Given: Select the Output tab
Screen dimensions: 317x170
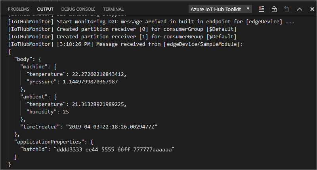Looking at the screenshot, I should point(45,9).
